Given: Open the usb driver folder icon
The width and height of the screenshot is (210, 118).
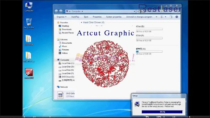Looking at the screenshot, I should (29, 40).
